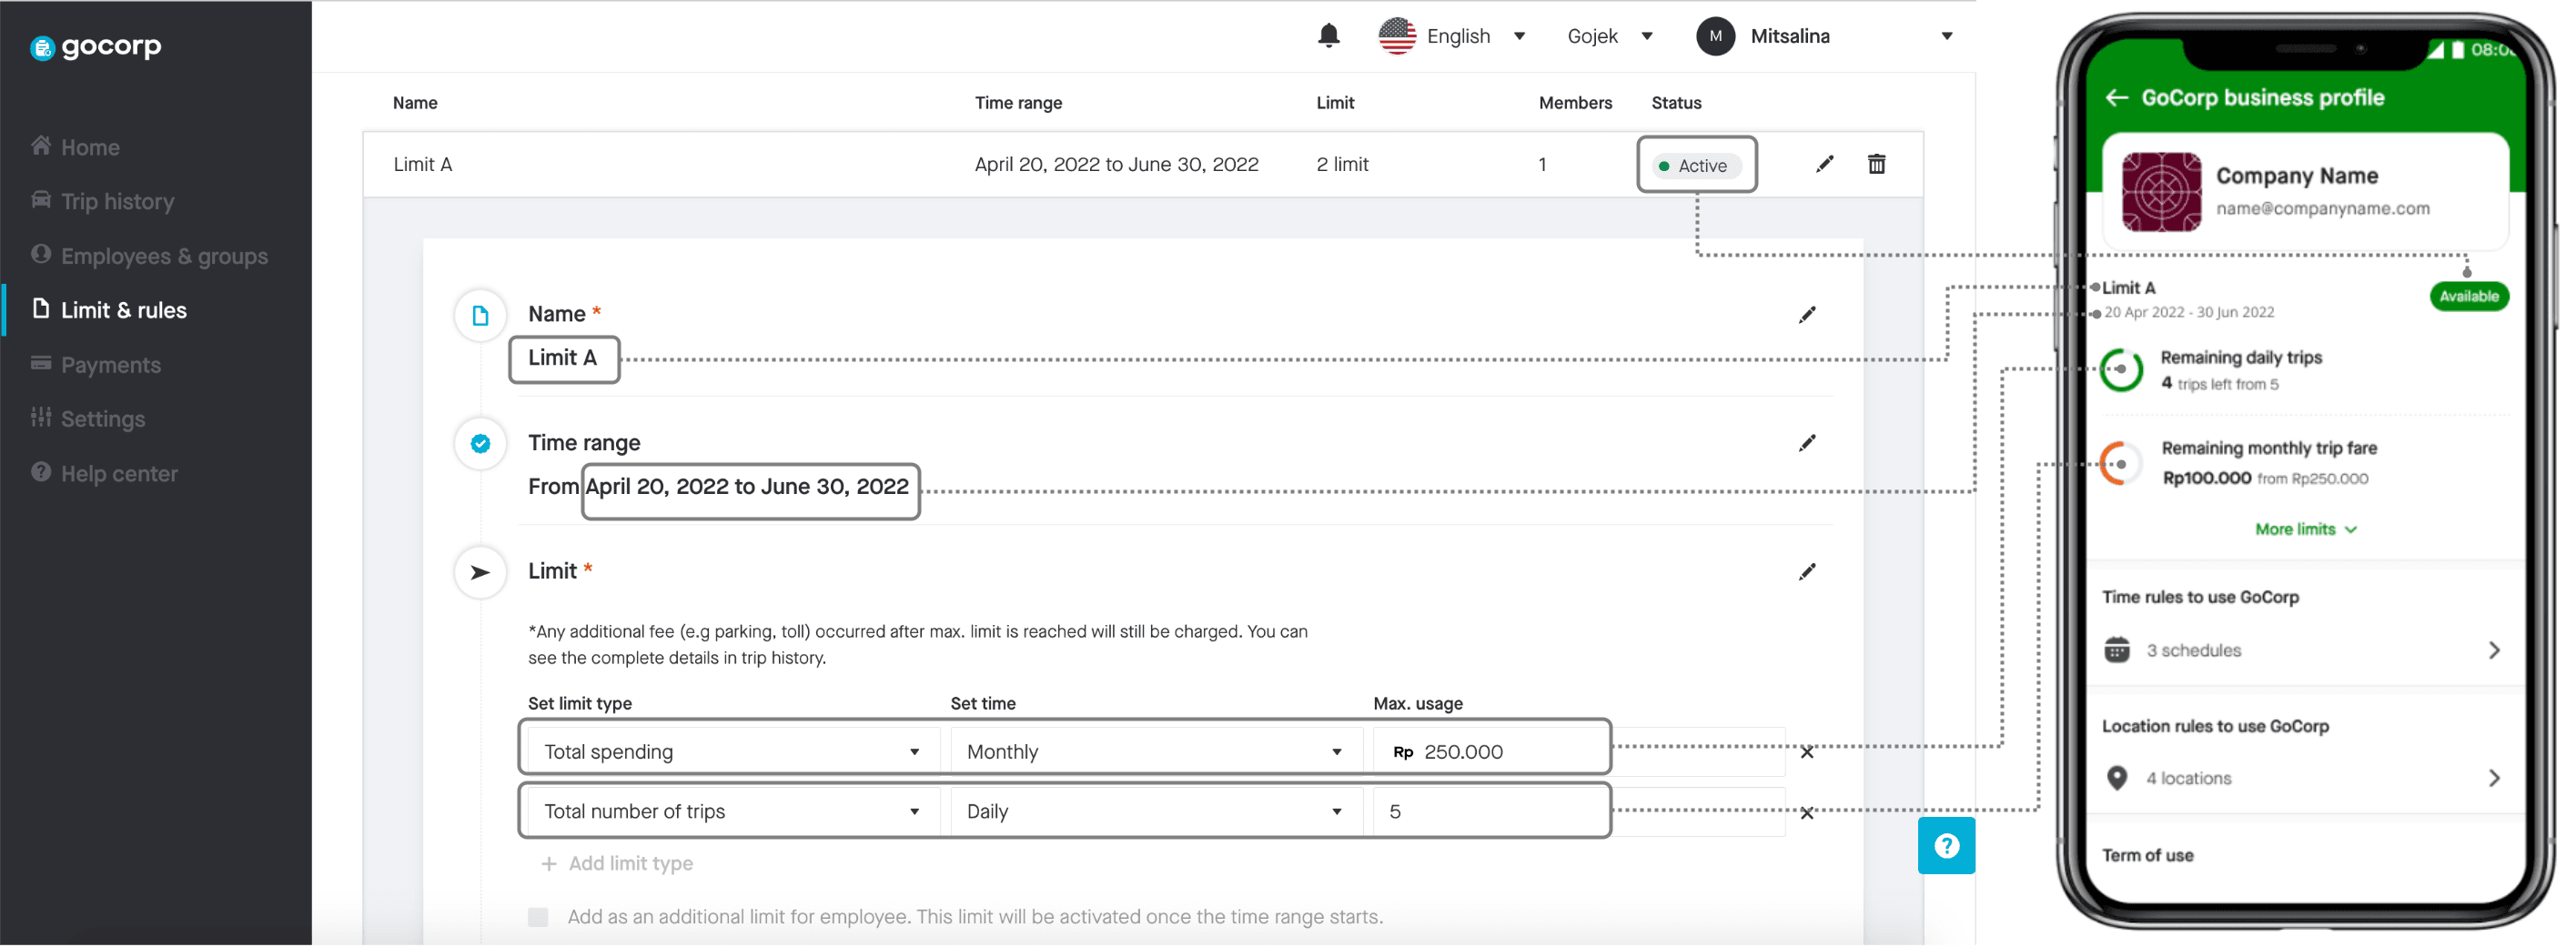
Task: Tap the Available badge on phone
Action: click(2467, 296)
